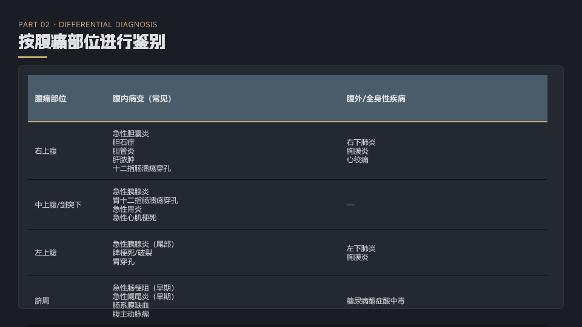Click the 中上腹/剑突下 row label
The image size is (582, 327).
(58, 205)
